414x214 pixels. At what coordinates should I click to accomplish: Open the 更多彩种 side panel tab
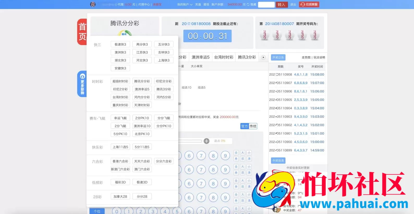pyautogui.click(x=82, y=84)
